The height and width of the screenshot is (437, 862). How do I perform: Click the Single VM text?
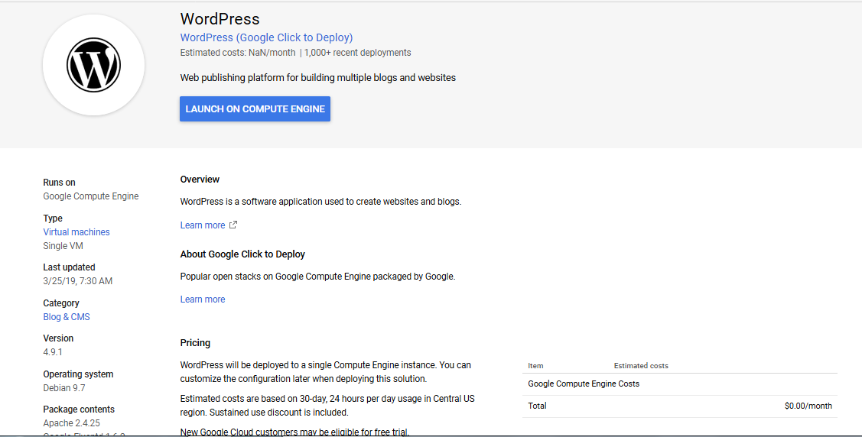coord(63,246)
